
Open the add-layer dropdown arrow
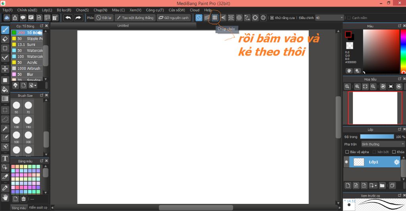[x=376, y=186]
